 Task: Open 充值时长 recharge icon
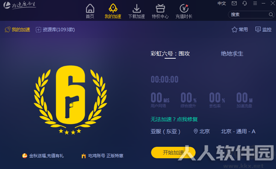coord(184,11)
